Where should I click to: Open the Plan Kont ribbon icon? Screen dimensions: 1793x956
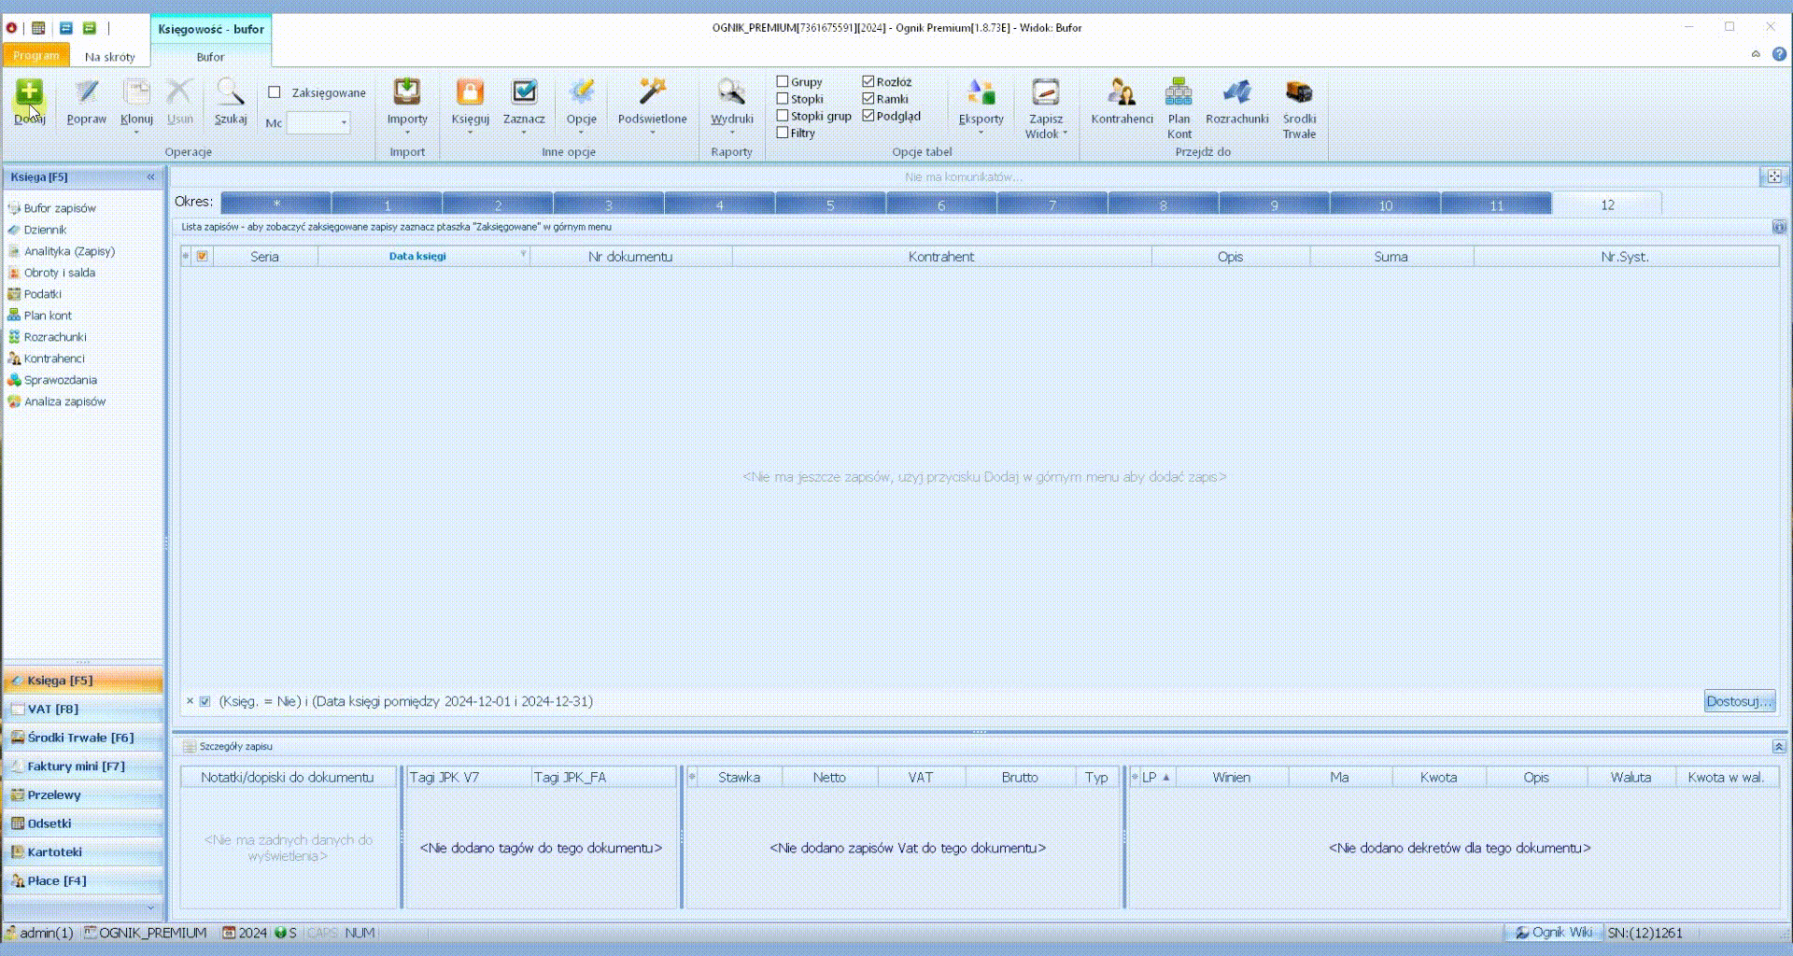(x=1179, y=92)
